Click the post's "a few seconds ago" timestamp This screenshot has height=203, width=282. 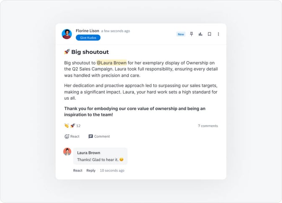click(x=115, y=31)
